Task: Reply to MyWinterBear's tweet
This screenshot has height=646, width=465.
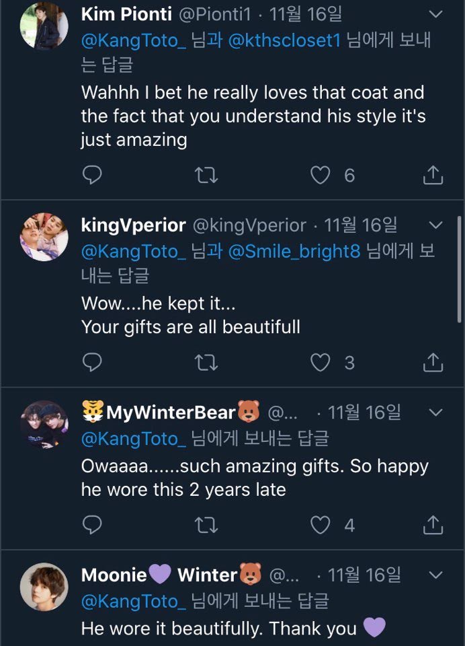Action: 91,525
